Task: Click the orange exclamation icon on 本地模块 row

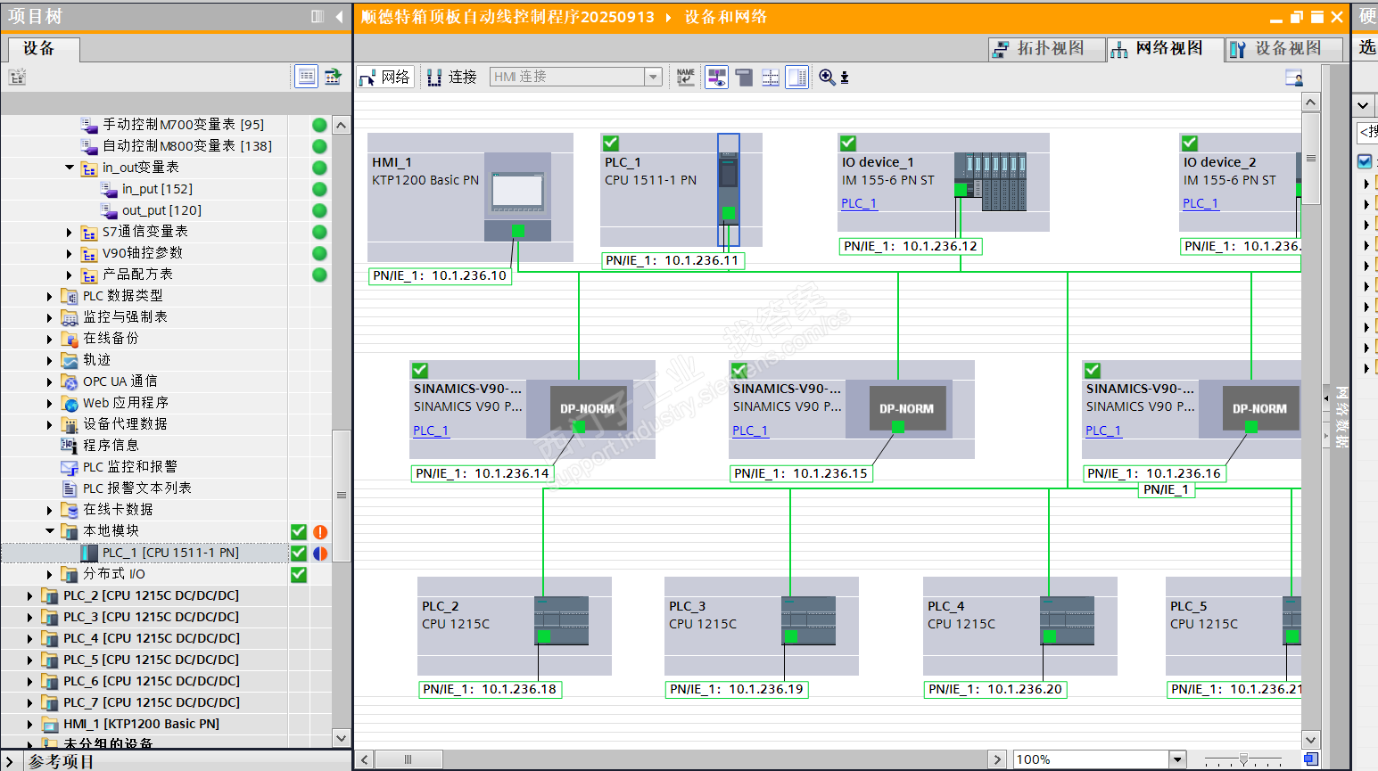Action: point(320,532)
